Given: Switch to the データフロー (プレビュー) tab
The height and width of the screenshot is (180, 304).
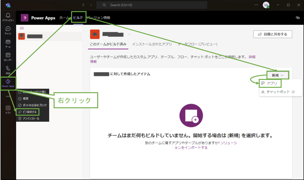Looking at the screenshot, I should [x=197, y=44].
